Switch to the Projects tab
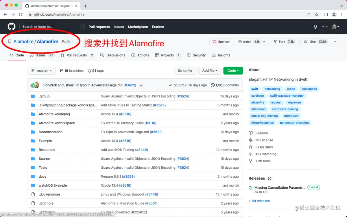The height and width of the screenshot is (217, 347). 168,55
